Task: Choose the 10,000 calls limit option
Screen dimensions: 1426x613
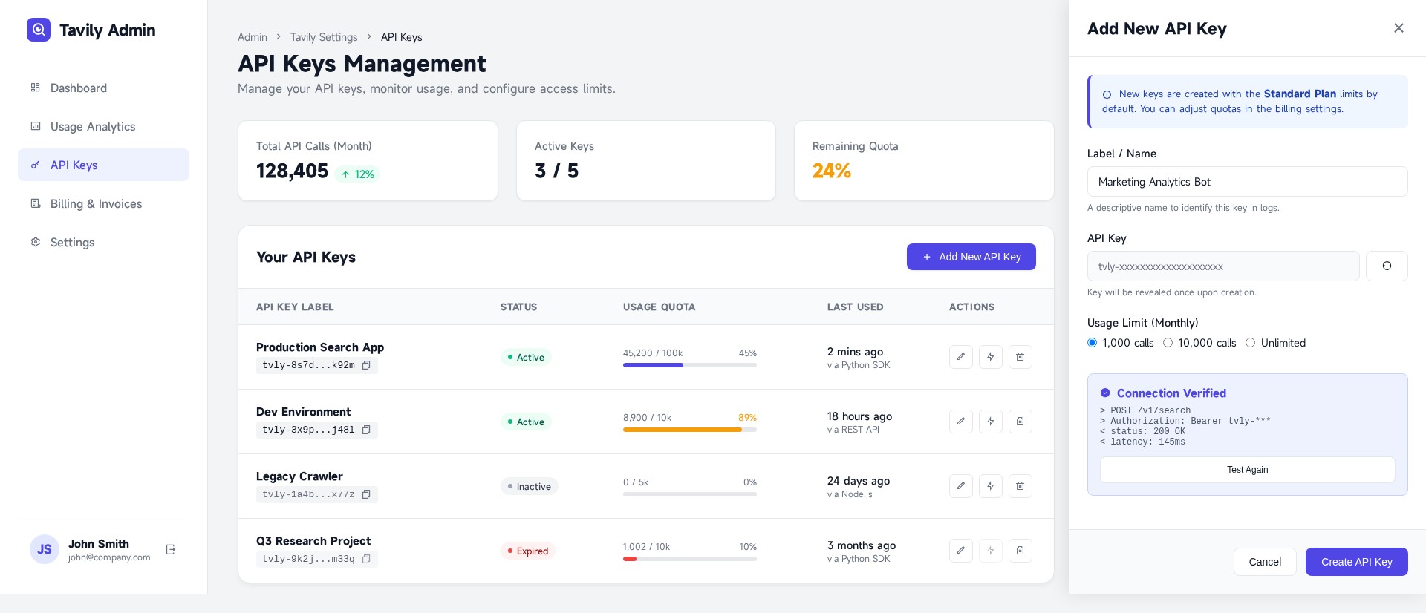Action: tap(1168, 343)
